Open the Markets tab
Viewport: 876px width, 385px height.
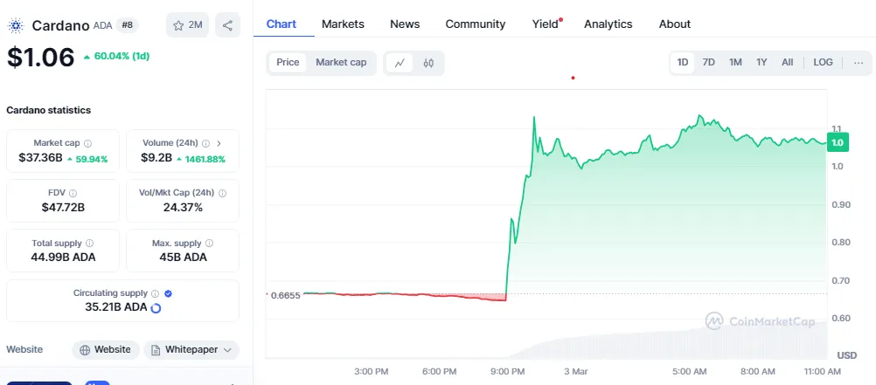[x=343, y=24]
